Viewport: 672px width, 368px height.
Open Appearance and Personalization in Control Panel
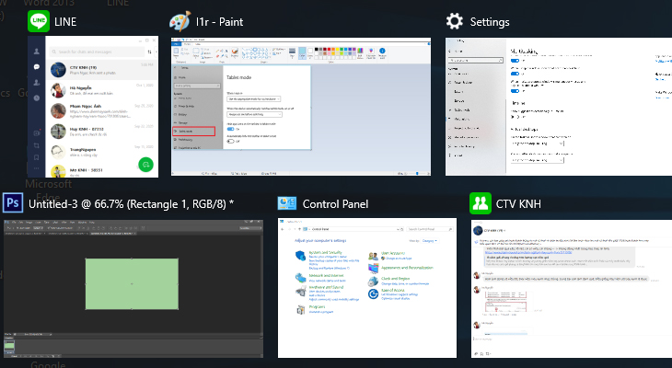coord(407,268)
